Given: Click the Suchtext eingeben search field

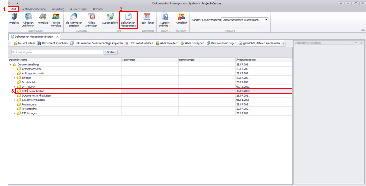Looking at the screenshot, I should click(x=57, y=52).
